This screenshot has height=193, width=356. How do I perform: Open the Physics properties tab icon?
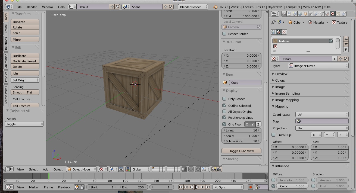point(343,14)
